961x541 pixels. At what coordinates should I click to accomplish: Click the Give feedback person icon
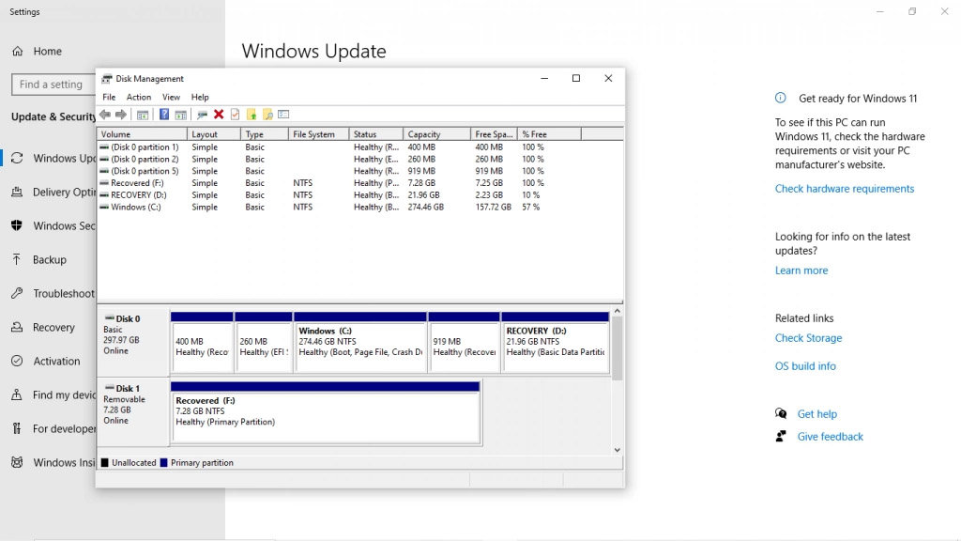point(781,436)
